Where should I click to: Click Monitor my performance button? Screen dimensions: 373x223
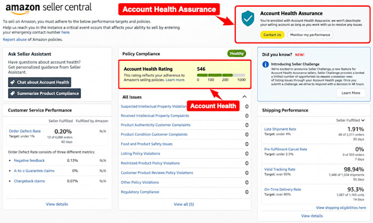click(x=310, y=34)
